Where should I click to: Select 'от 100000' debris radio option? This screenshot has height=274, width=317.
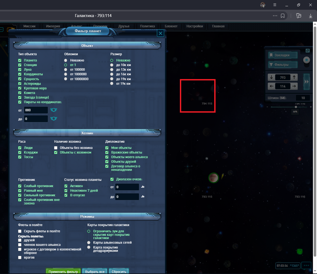tap(66, 70)
